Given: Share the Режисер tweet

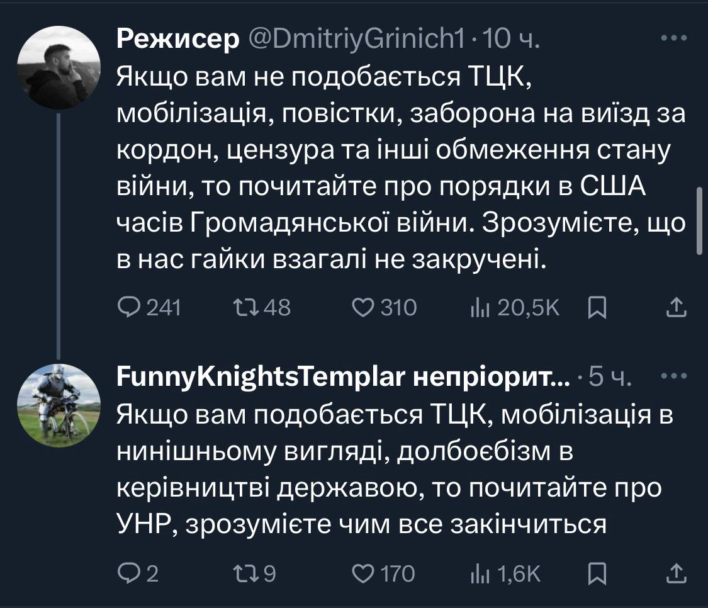Looking at the screenshot, I should tap(675, 307).
